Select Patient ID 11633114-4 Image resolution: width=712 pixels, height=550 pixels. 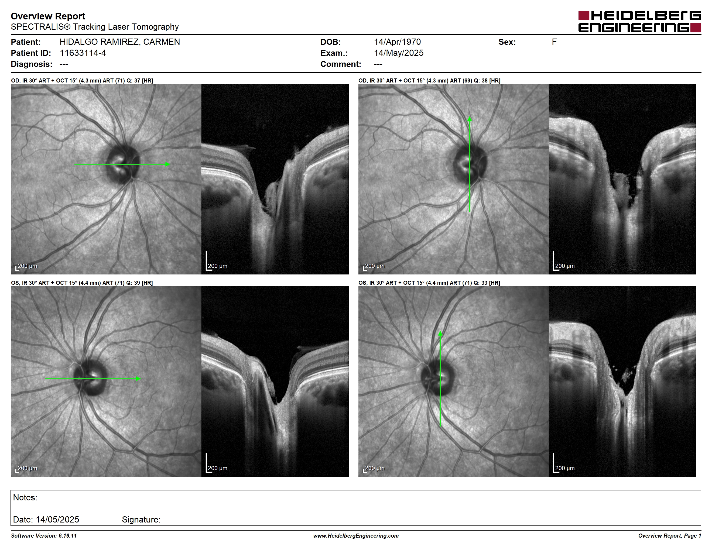point(83,53)
